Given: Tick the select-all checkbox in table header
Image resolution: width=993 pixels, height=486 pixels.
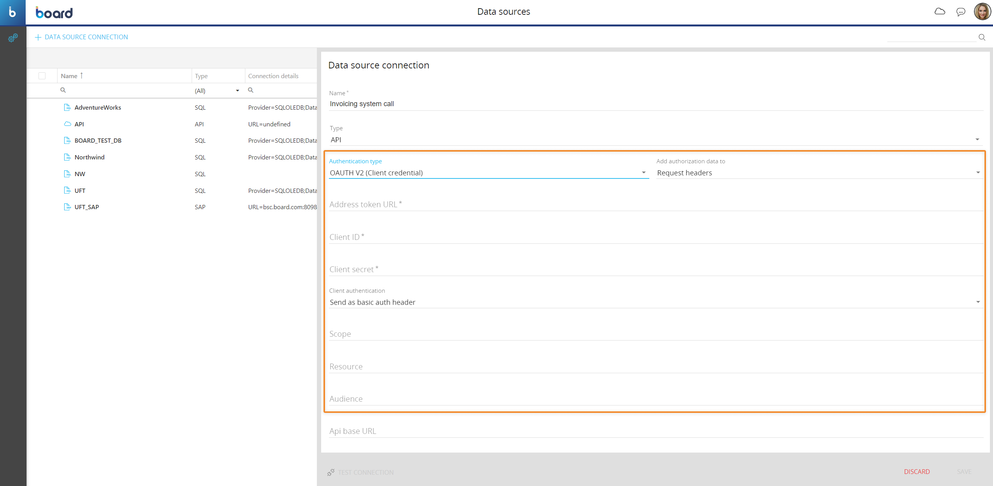Looking at the screenshot, I should click(42, 76).
